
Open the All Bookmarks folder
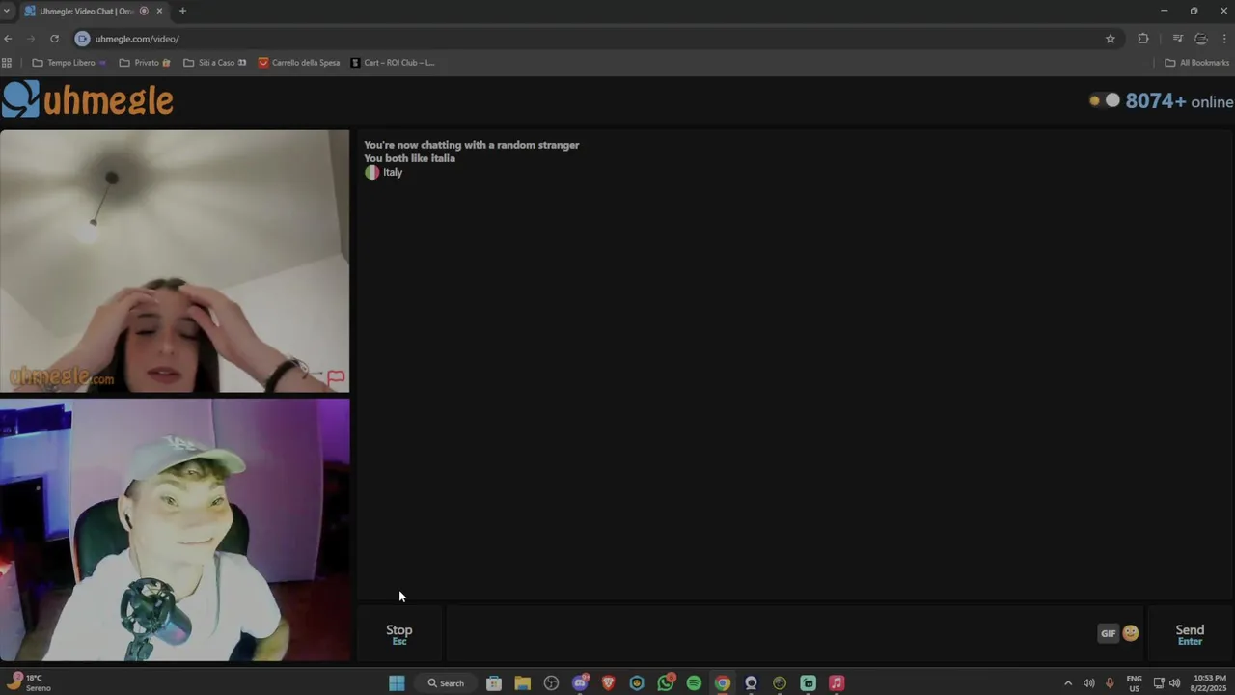tap(1196, 63)
